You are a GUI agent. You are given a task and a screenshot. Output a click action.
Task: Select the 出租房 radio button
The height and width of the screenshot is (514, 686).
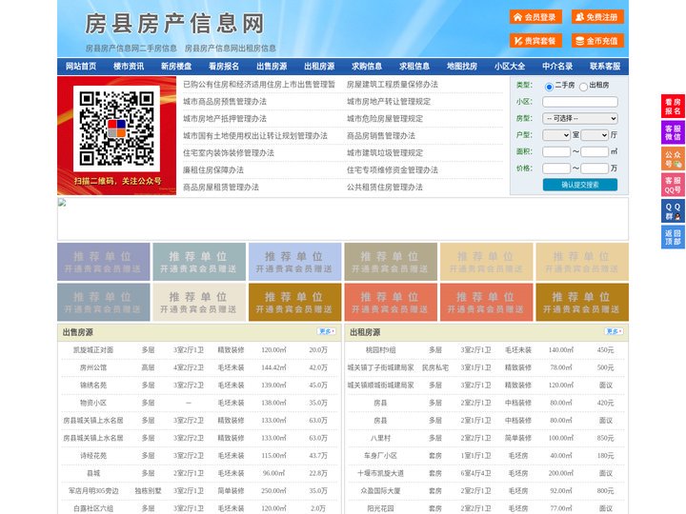coord(583,87)
